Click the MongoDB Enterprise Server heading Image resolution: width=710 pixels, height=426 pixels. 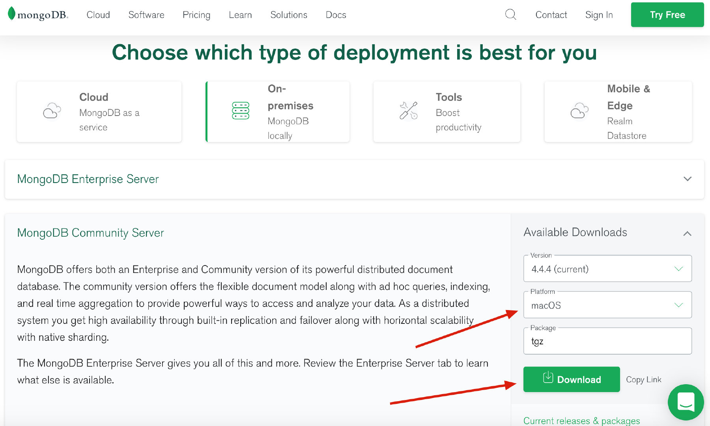(88, 179)
